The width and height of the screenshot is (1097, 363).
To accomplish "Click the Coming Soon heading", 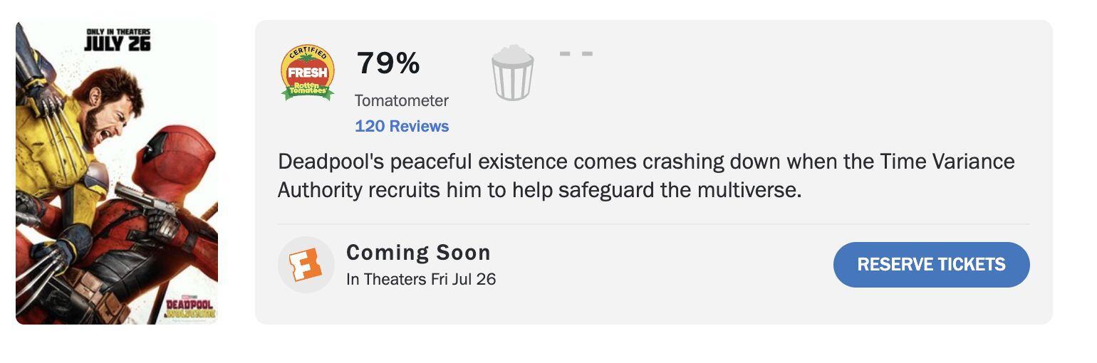I will coord(418,253).
